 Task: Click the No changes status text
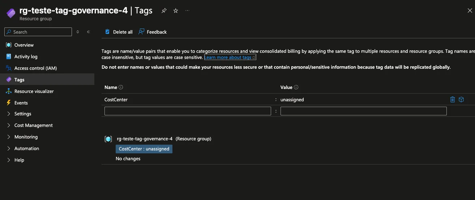click(128, 158)
